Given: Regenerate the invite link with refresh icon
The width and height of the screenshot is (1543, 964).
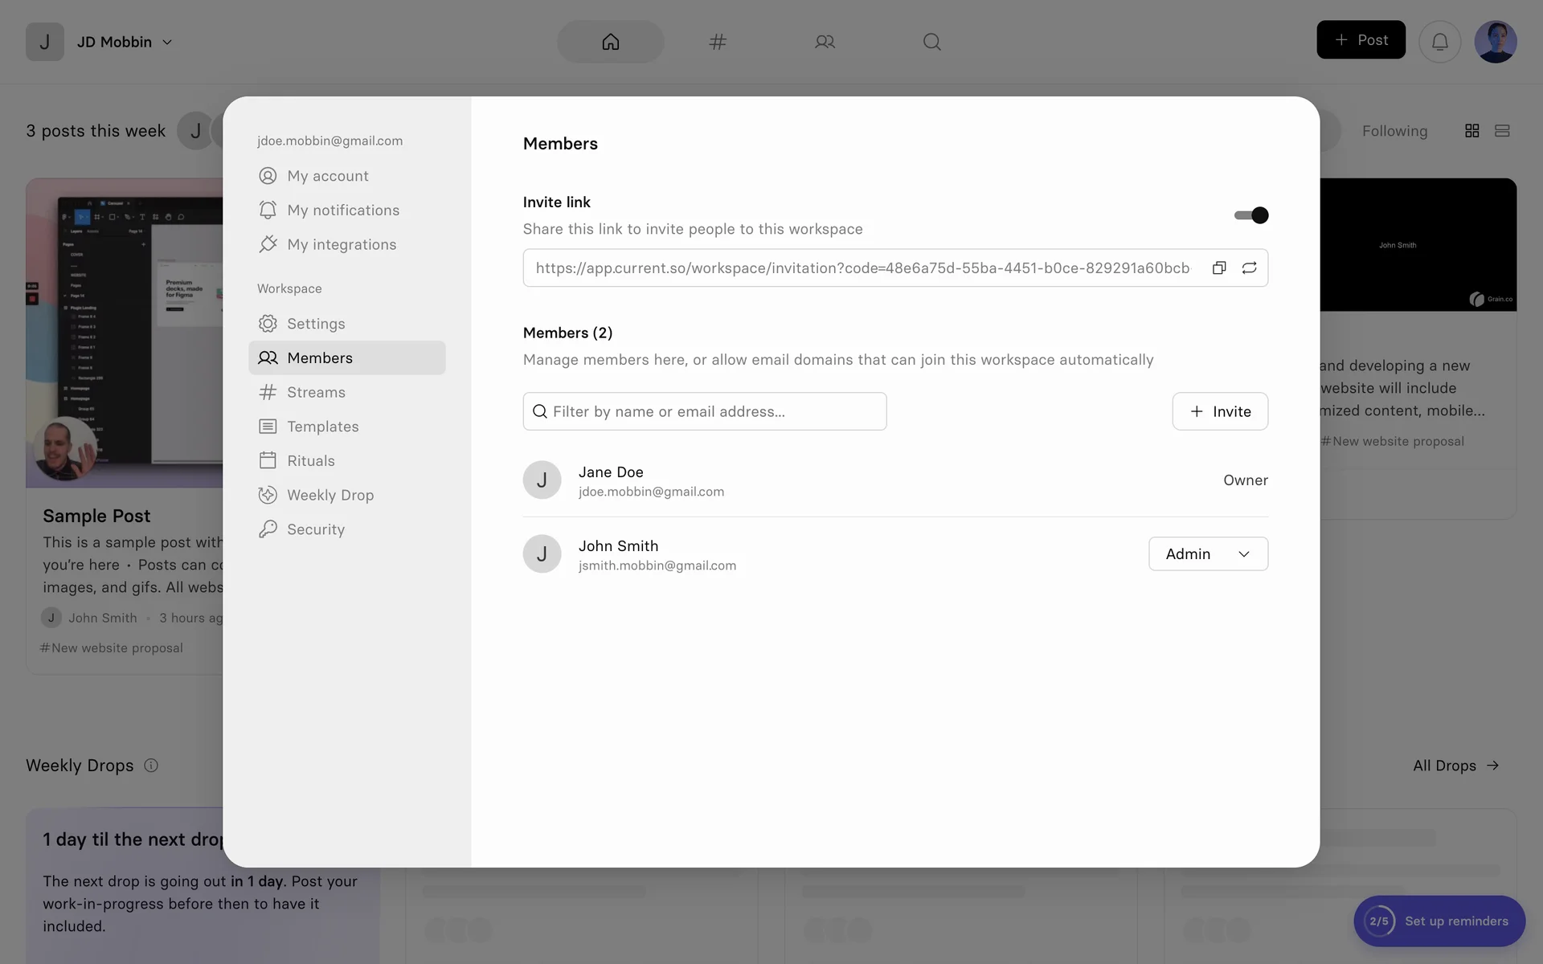Looking at the screenshot, I should pyautogui.click(x=1249, y=268).
